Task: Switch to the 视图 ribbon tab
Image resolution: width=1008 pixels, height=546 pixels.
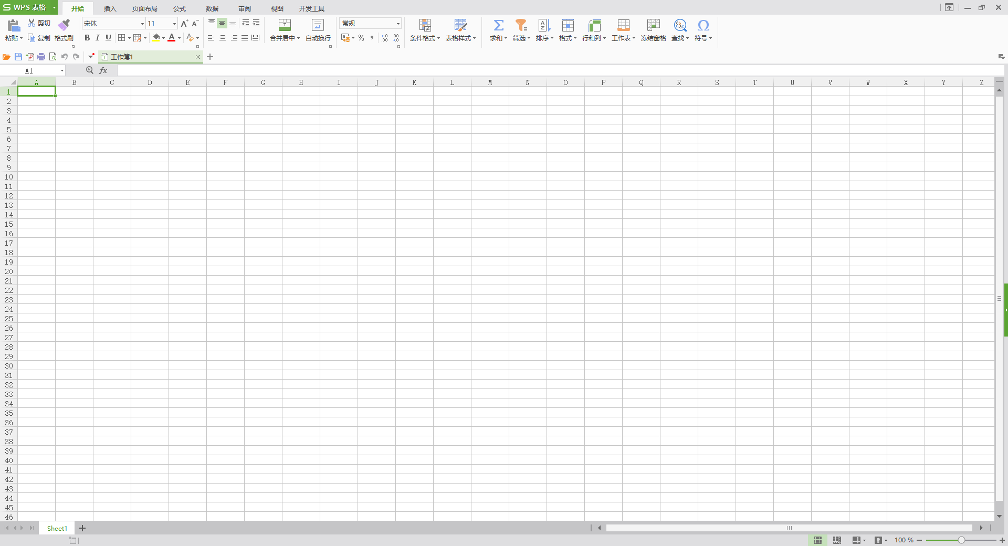Action: pos(277,8)
